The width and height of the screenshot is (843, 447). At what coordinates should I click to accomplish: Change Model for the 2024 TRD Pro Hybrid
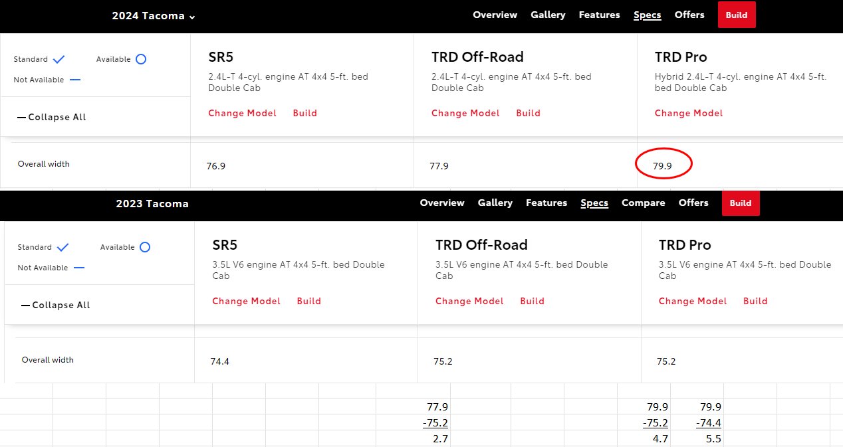(689, 113)
